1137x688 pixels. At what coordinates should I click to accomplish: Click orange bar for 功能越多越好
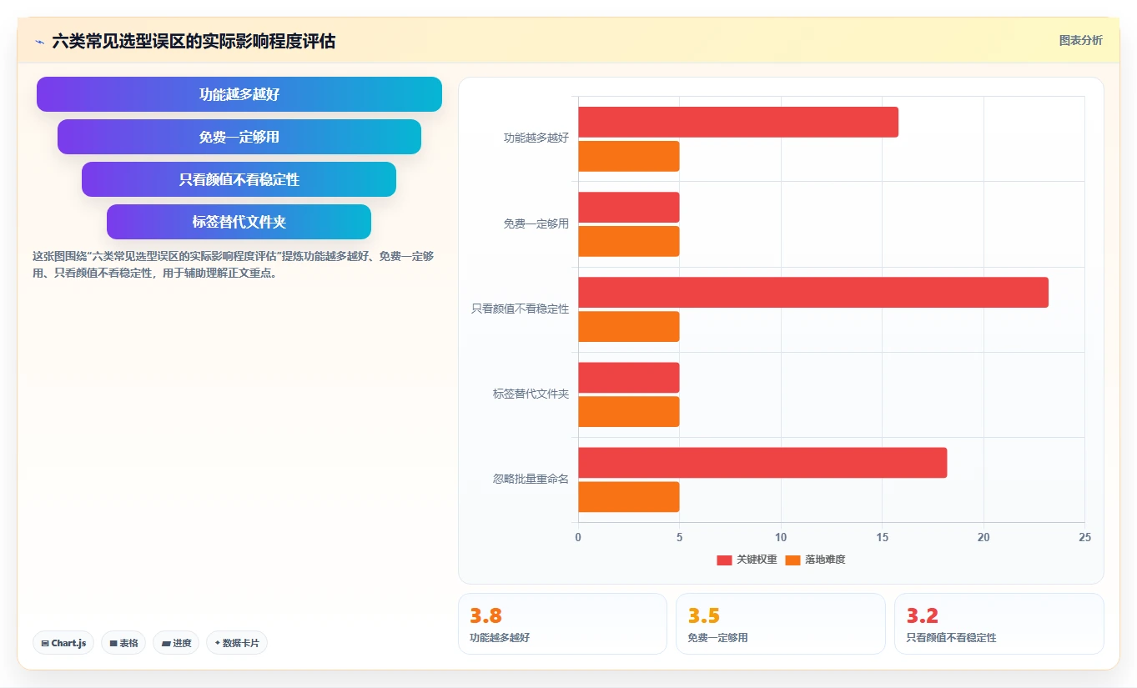pyautogui.click(x=629, y=156)
